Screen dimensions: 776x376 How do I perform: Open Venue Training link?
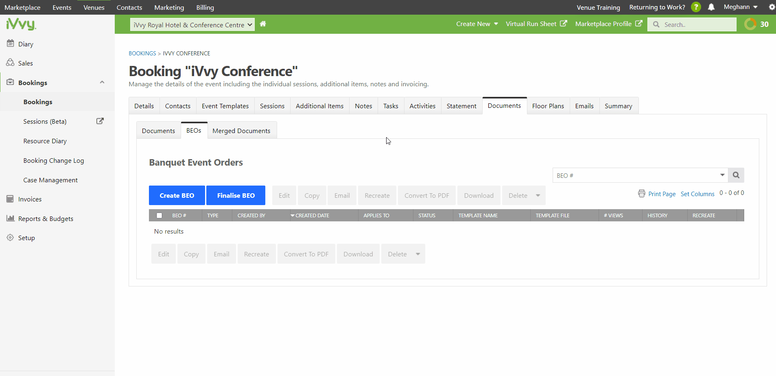598,7
